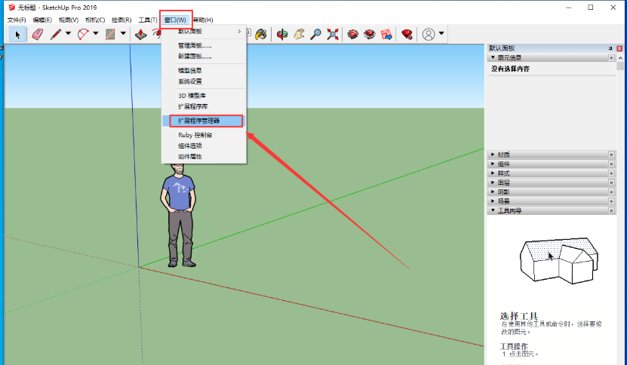The width and height of the screenshot is (627, 365).
Task: Expand the 图层 panel
Action: (493, 182)
